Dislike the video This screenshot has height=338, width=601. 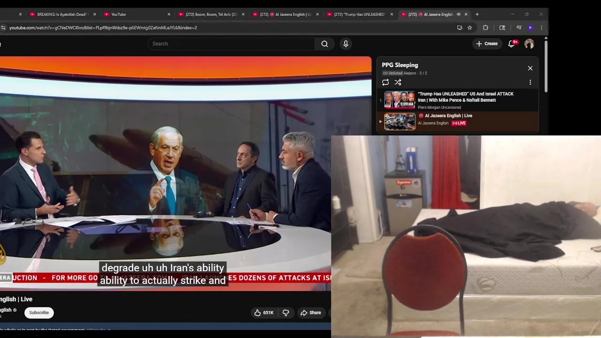[x=285, y=313]
